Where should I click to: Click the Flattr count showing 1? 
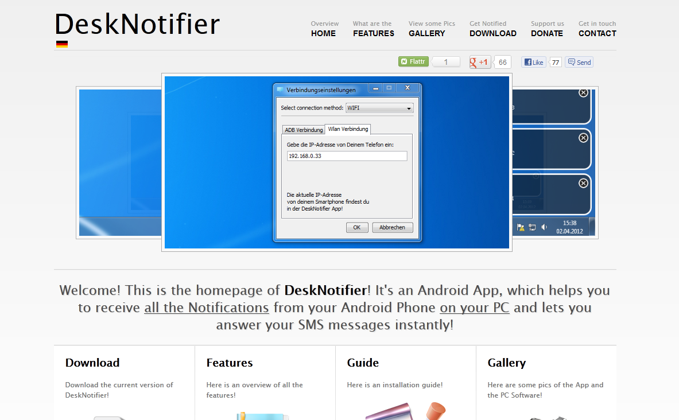pyautogui.click(x=445, y=62)
